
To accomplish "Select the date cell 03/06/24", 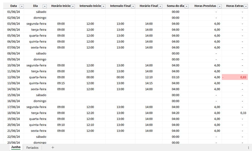I will pyautogui.click(x=13, y=24).
